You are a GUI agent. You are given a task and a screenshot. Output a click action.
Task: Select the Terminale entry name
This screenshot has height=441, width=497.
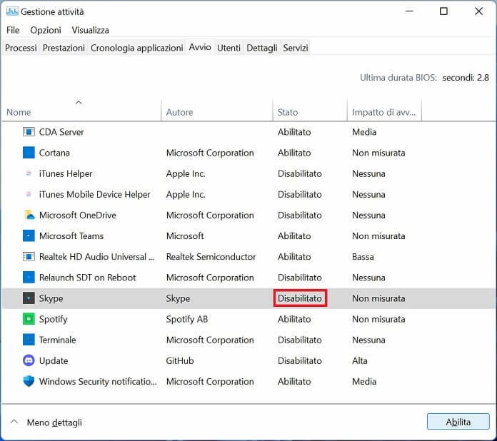(57, 340)
